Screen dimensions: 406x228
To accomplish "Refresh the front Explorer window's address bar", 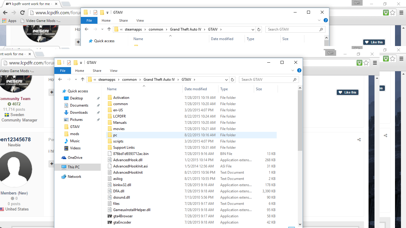I will pyautogui.click(x=232, y=80).
